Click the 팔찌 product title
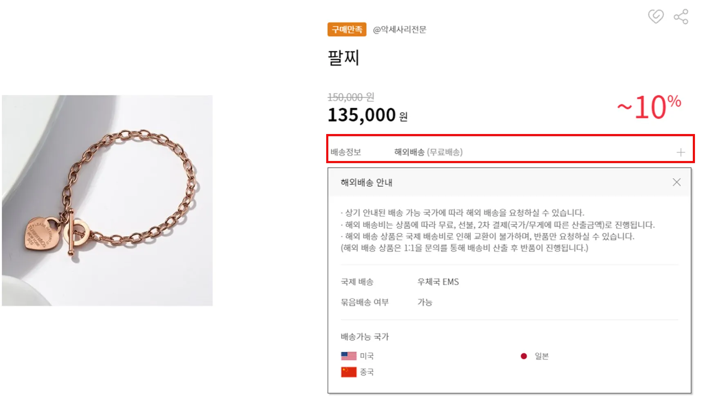717x405 pixels. pyautogui.click(x=343, y=58)
